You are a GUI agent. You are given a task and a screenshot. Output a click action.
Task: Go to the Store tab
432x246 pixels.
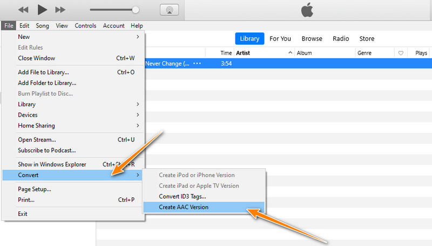tap(367, 39)
